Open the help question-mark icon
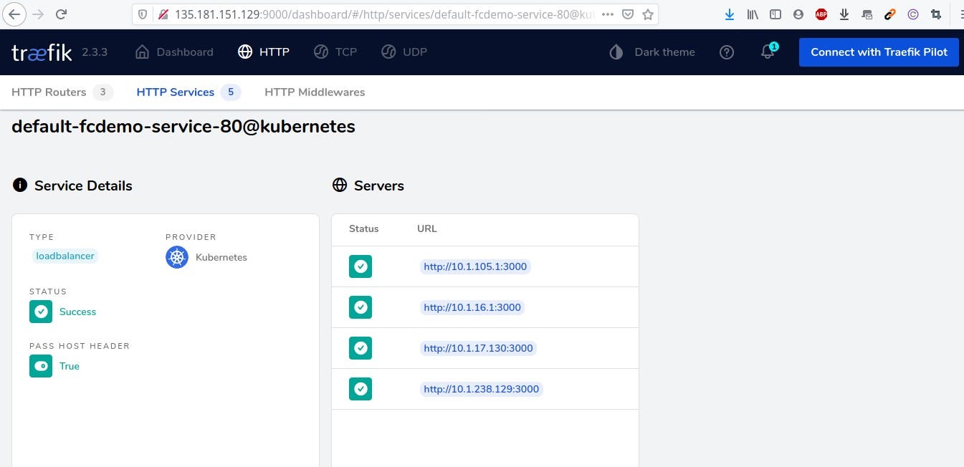Screen dimensions: 964x467 pyautogui.click(x=727, y=52)
